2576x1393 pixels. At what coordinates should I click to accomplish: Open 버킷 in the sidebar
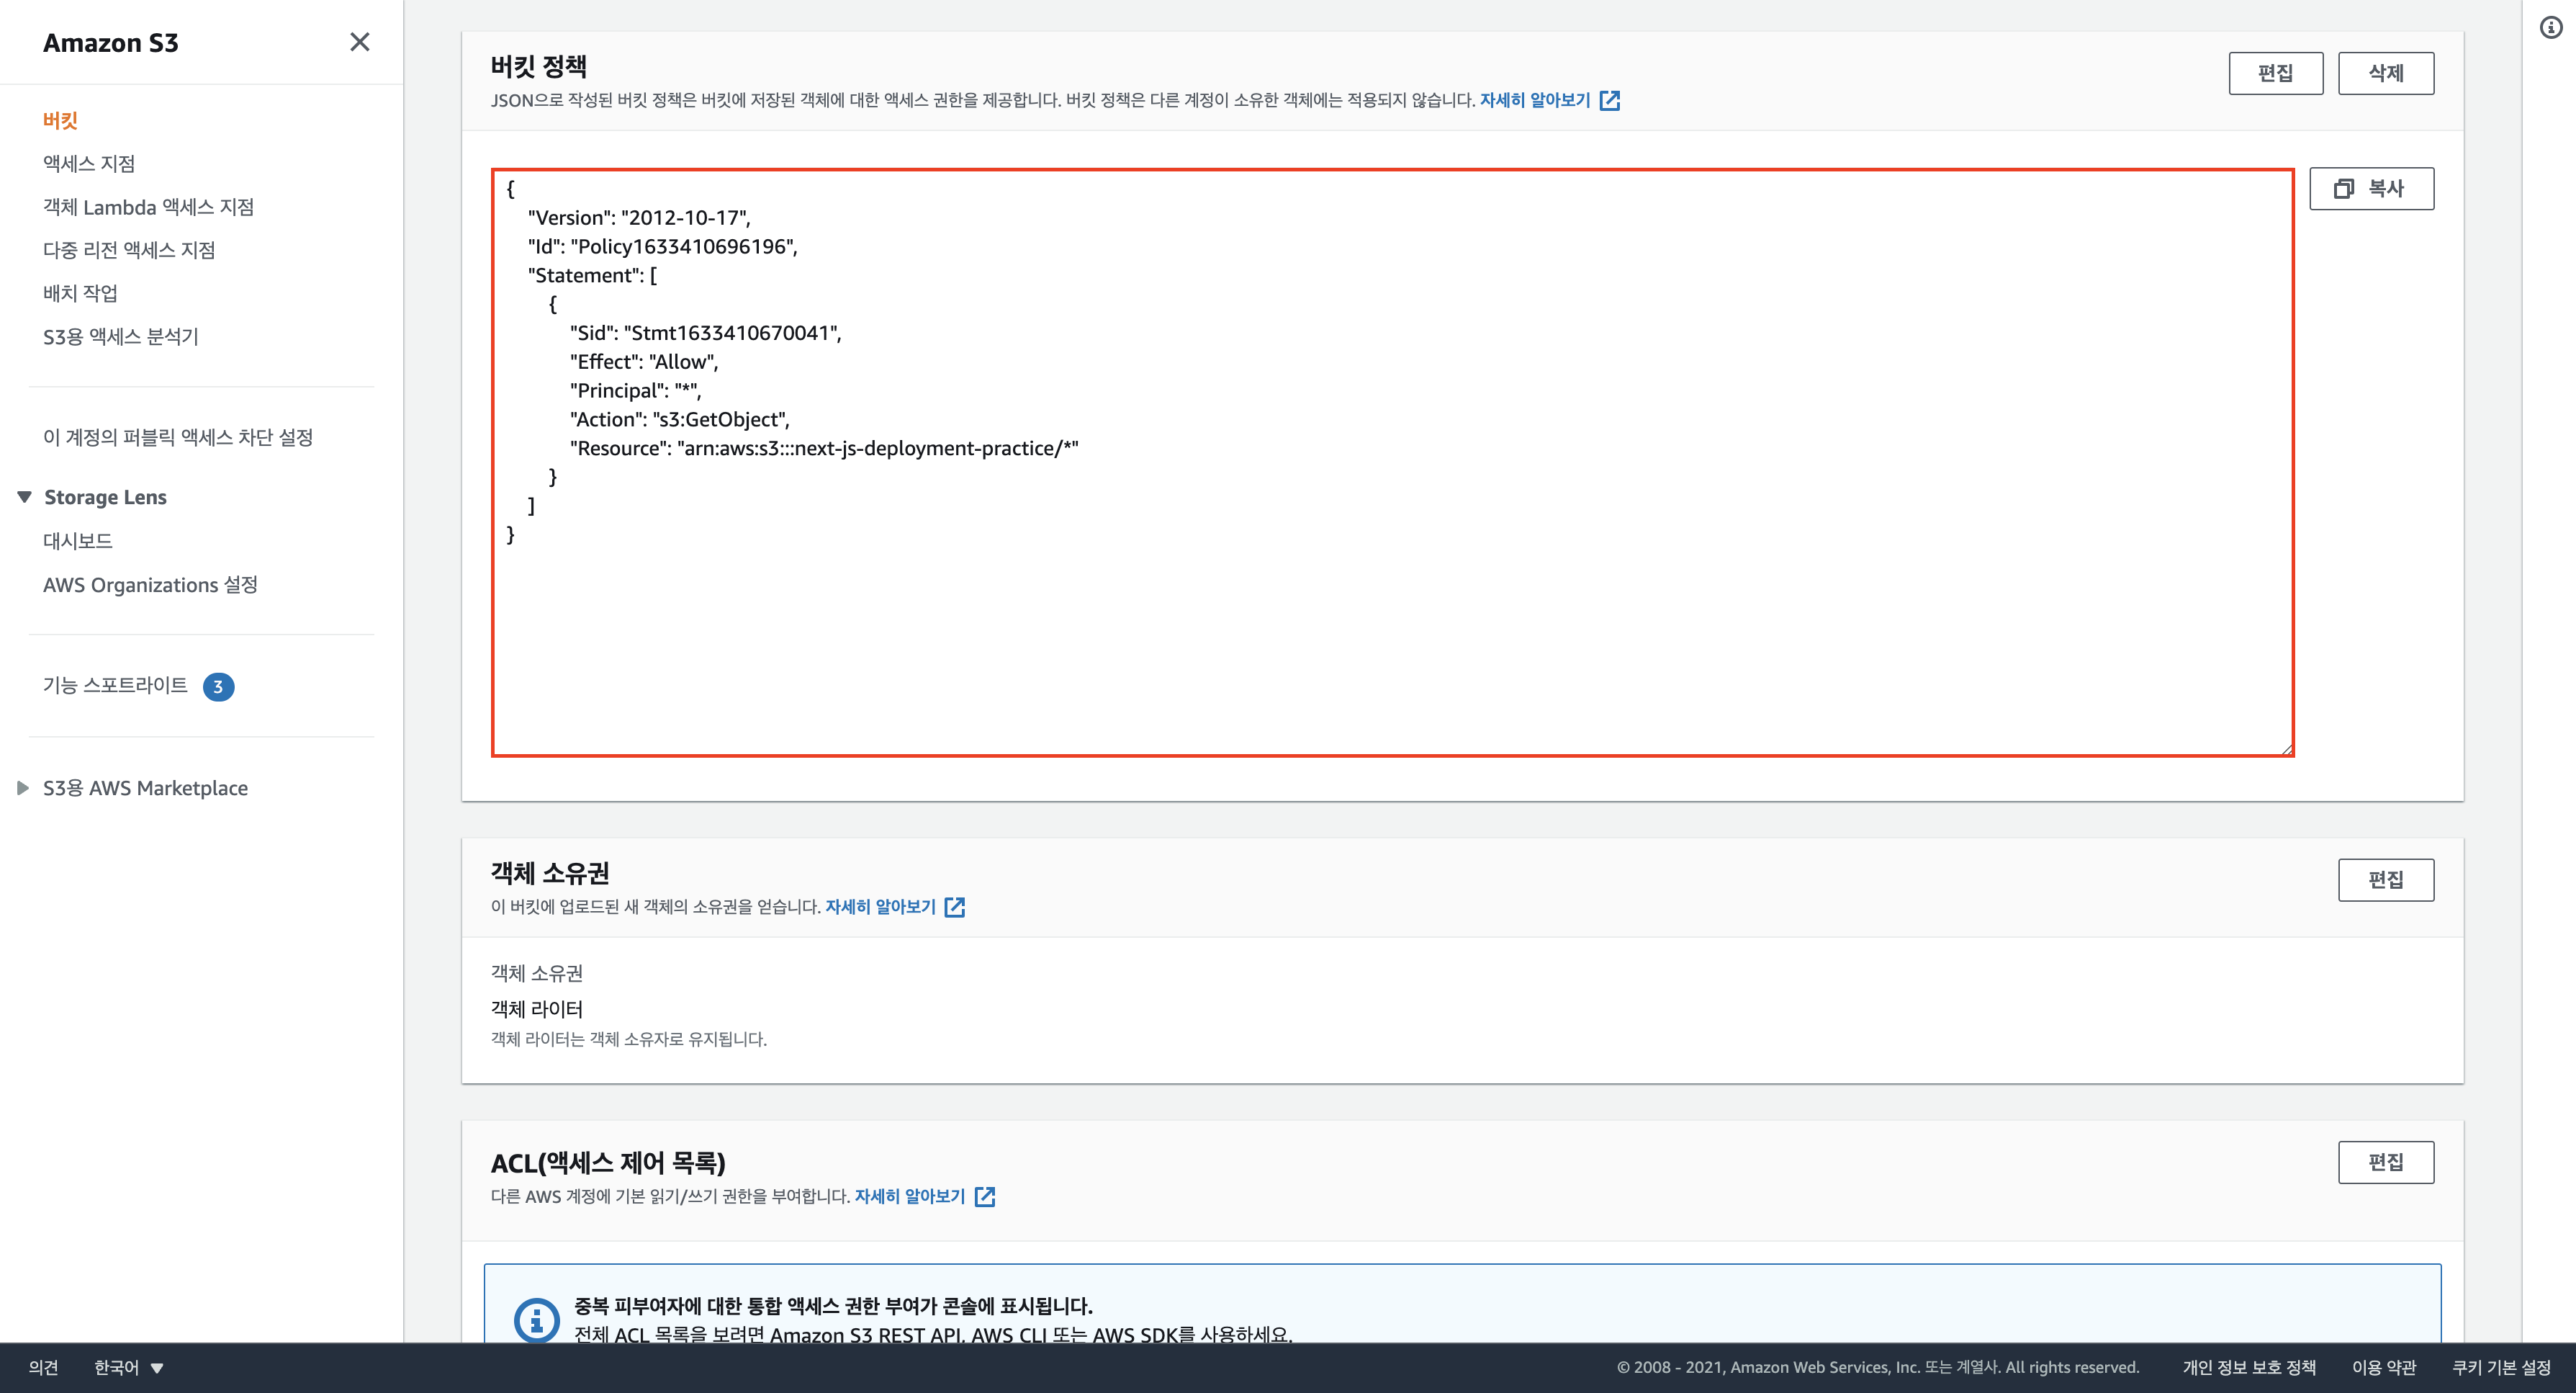(60, 121)
